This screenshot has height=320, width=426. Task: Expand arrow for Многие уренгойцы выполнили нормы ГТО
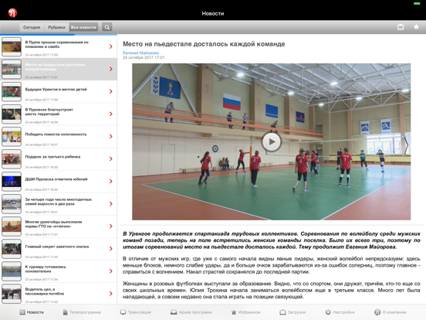tap(111, 226)
